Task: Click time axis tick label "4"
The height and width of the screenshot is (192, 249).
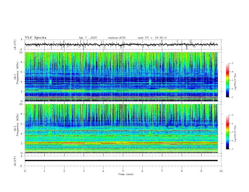Action: point(103,171)
